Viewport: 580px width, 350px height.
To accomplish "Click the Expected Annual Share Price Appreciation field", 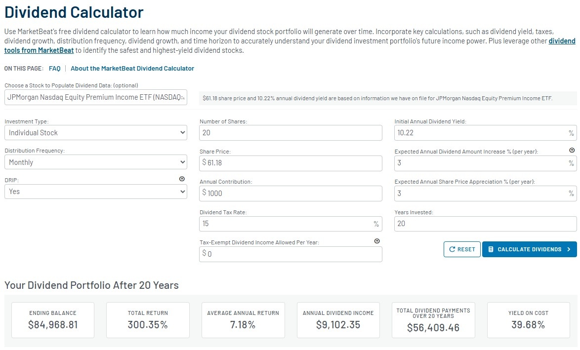I will 485,194.
